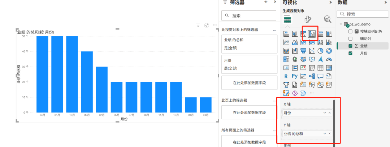The height and width of the screenshot is (147, 390).
Task: Select the clustered column chart visual
Action: click(x=312, y=34)
